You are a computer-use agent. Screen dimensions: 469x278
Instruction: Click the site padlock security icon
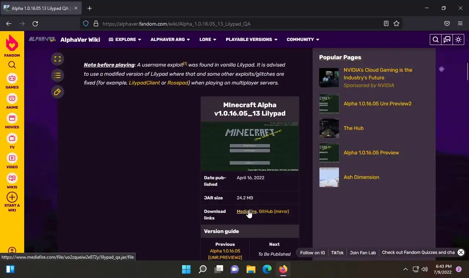pos(96,23)
